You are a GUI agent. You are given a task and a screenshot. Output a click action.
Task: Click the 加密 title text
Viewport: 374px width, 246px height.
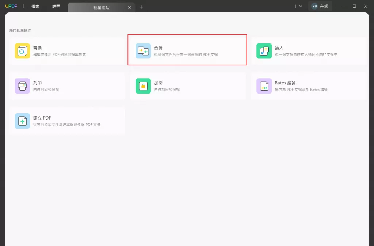pos(158,83)
